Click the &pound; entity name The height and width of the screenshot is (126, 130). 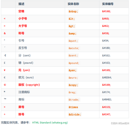tap(74, 63)
